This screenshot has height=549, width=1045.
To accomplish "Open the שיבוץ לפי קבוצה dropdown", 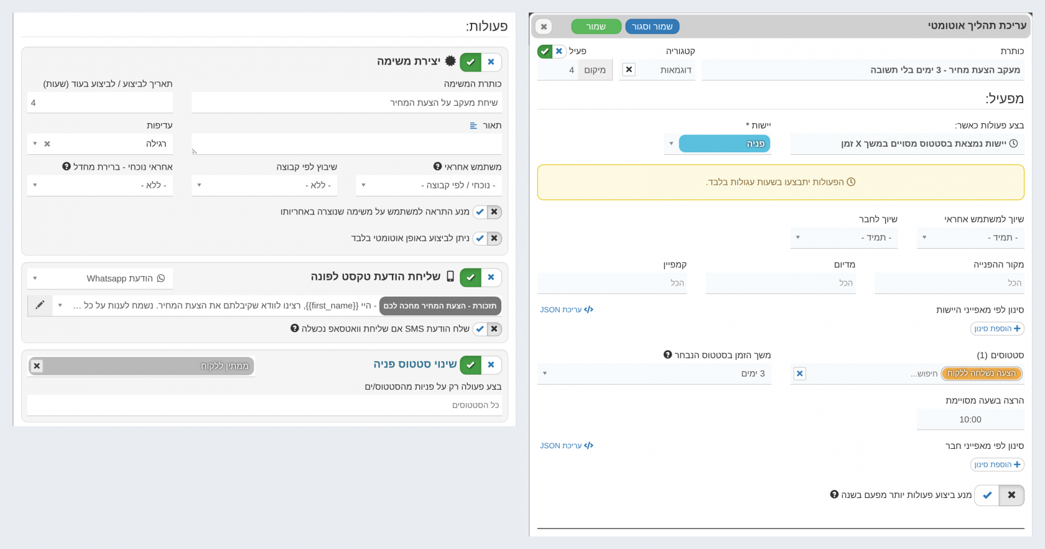I will (264, 185).
